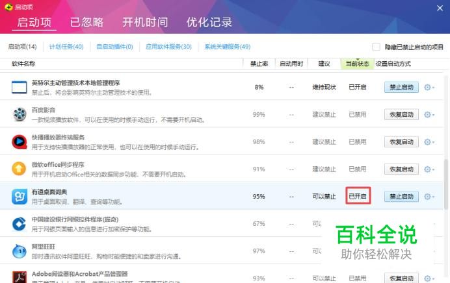Click the 英特尔主动管理技术 program icon
450x283 pixels.
(x=20, y=88)
